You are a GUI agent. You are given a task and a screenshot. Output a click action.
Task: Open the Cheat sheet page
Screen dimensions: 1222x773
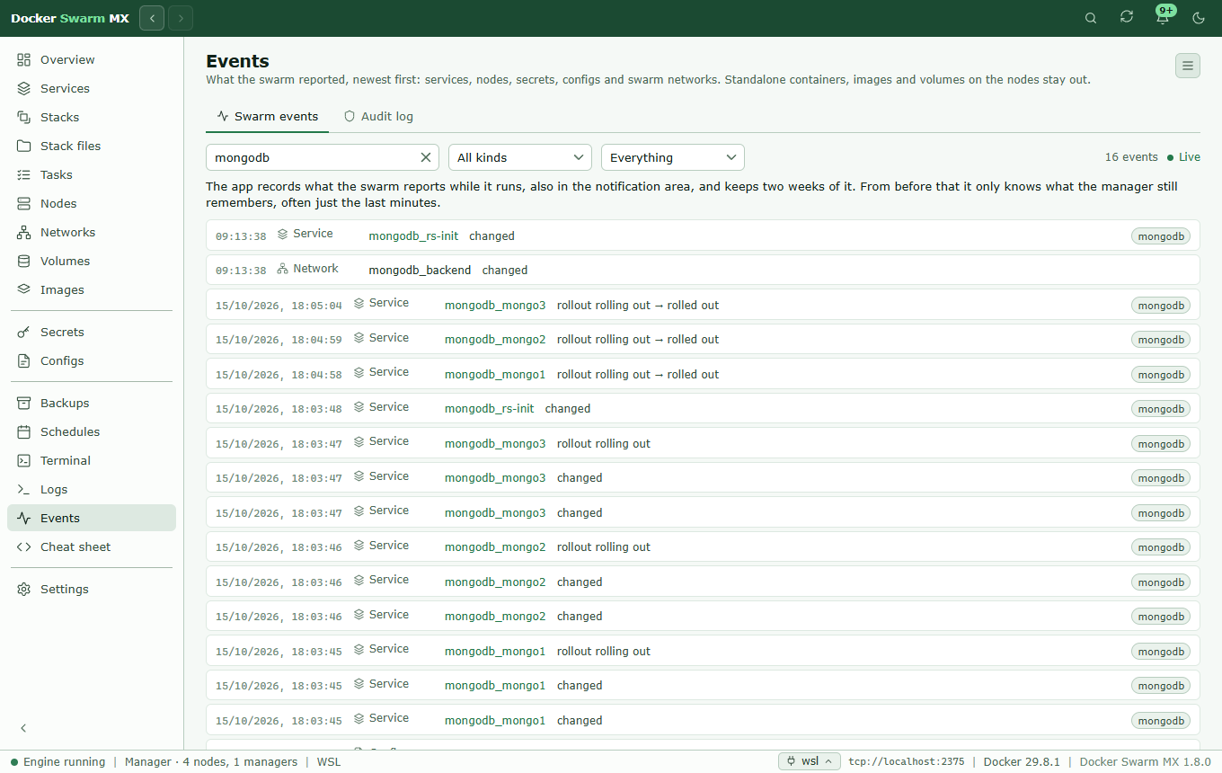pyautogui.click(x=92, y=546)
